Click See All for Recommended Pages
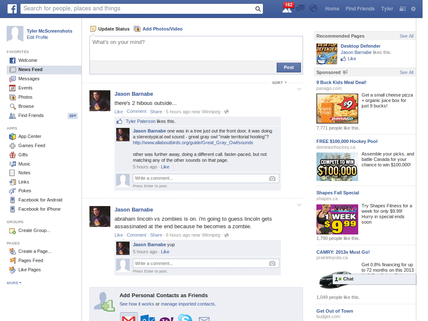This screenshot has width=428, height=321. (406, 36)
